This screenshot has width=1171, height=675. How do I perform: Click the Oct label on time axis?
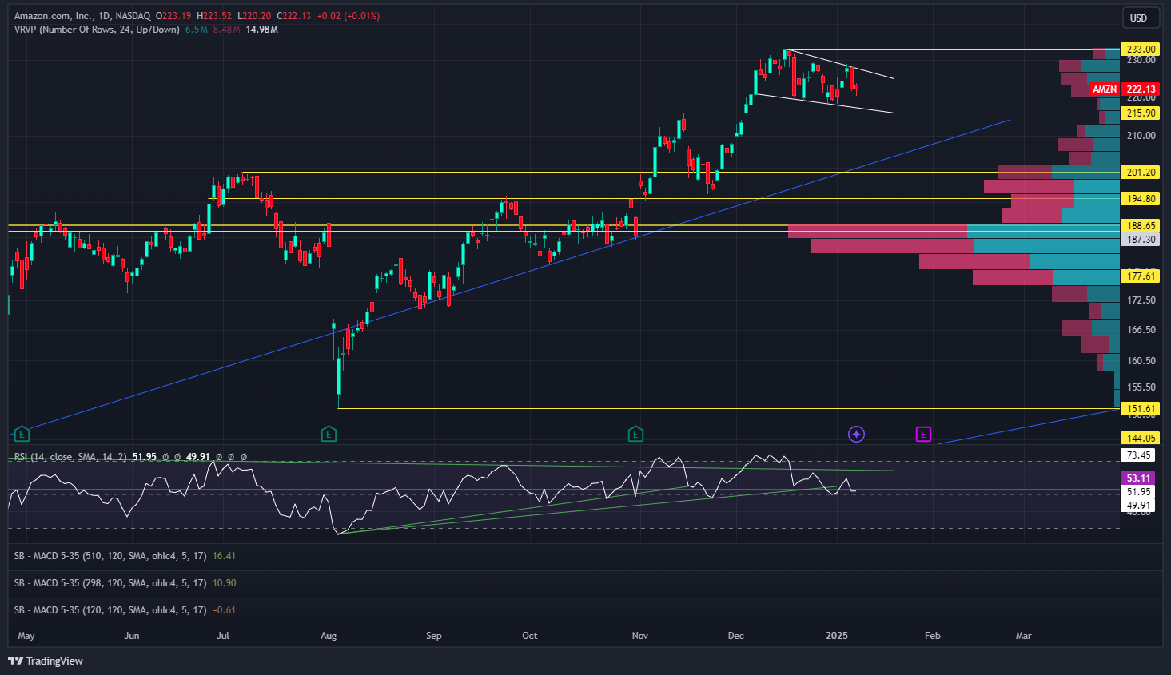click(x=529, y=637)
